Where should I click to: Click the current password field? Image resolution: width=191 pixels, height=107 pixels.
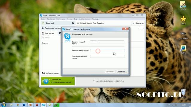(x=107, y=42)
